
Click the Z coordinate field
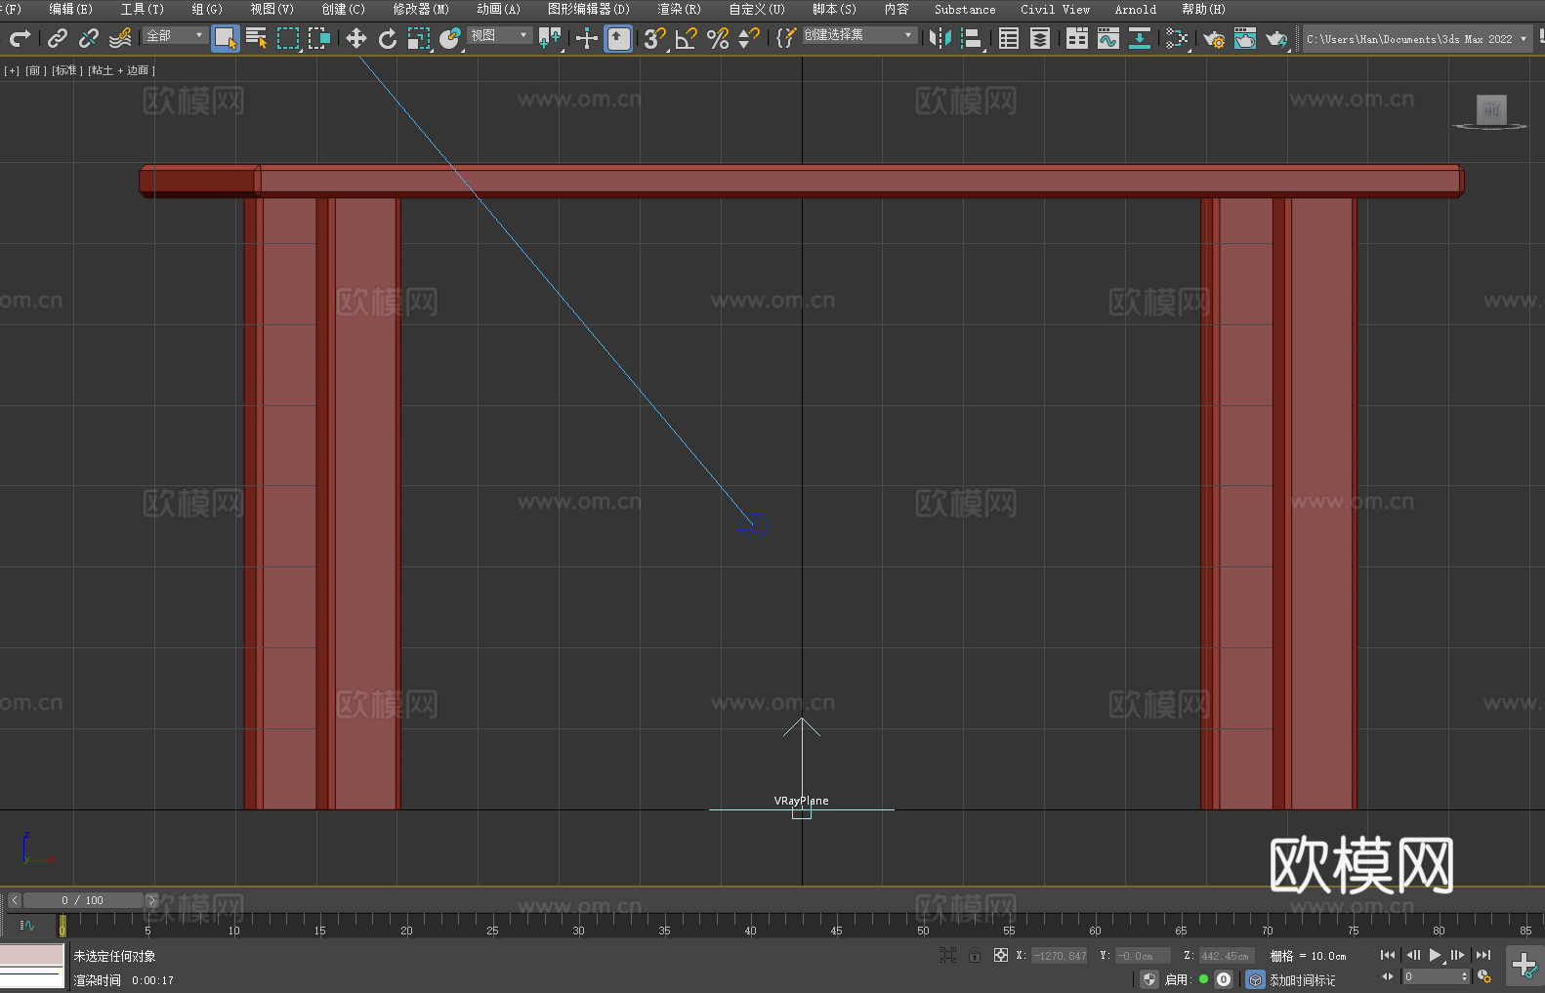tap(1225, 956)
